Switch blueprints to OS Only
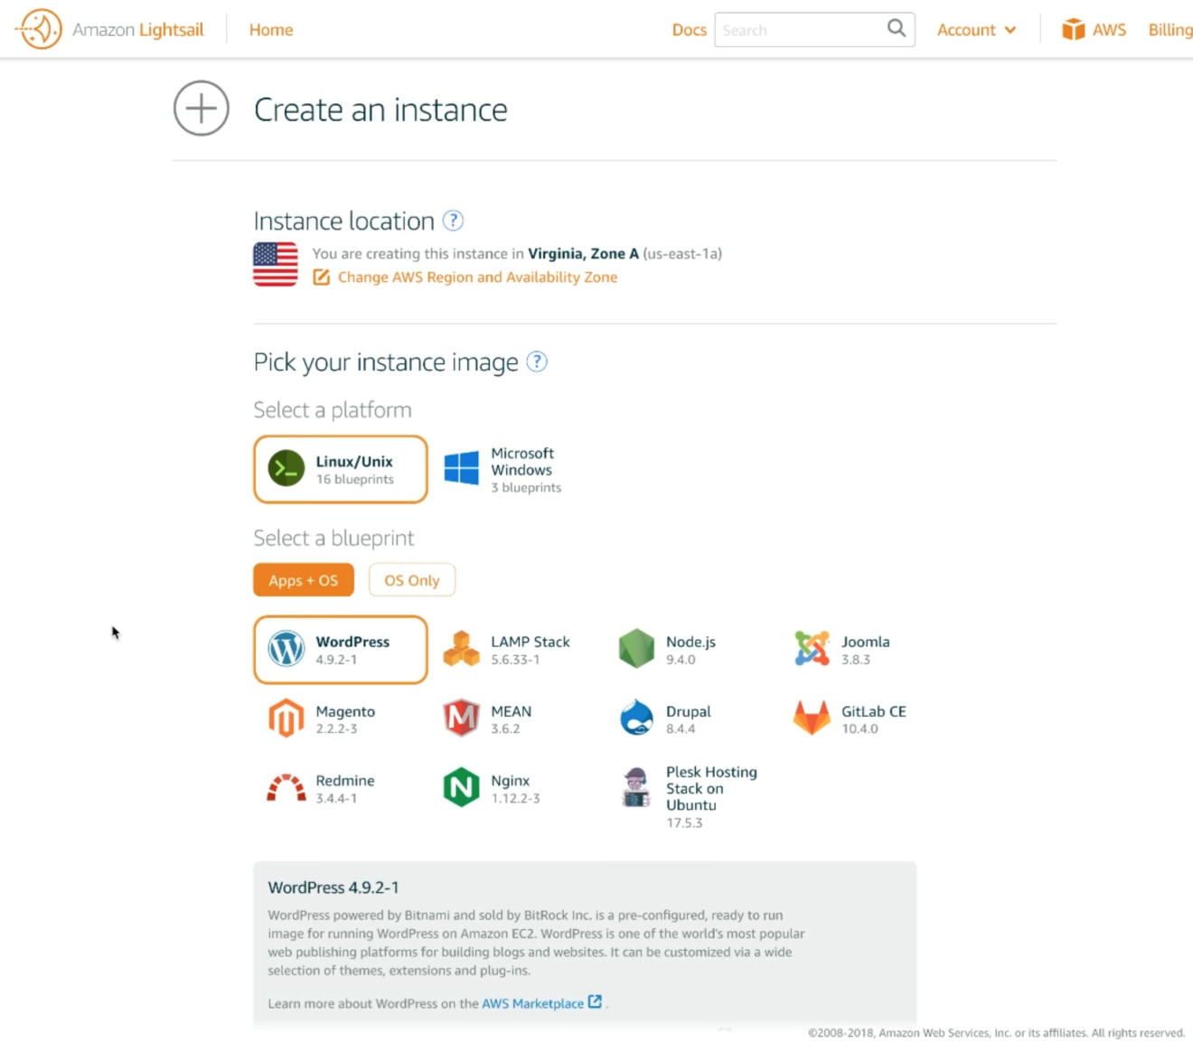The image size is (1193, 1042). (412, 580)
